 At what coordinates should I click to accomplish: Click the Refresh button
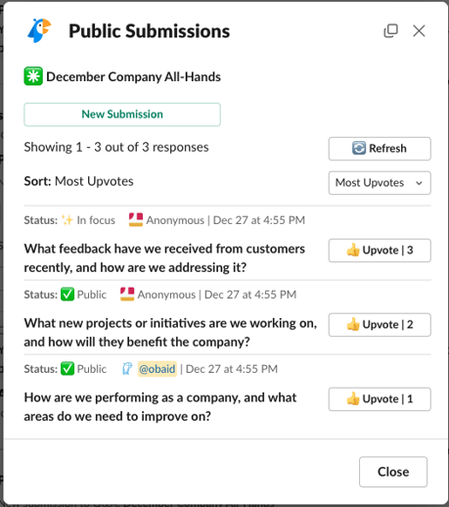(x=380, y=149)
